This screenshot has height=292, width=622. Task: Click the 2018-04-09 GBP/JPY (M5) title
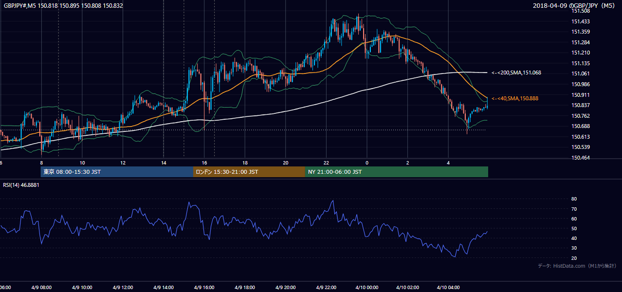click(574, 6)
